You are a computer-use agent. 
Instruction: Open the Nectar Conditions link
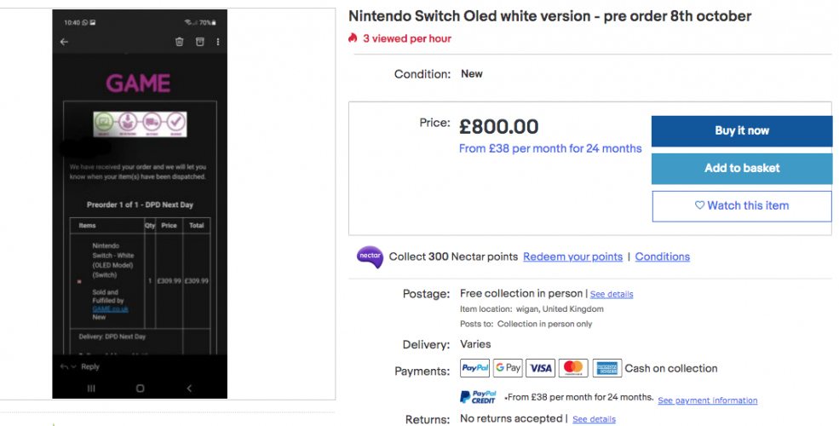[x=662, y=256]
